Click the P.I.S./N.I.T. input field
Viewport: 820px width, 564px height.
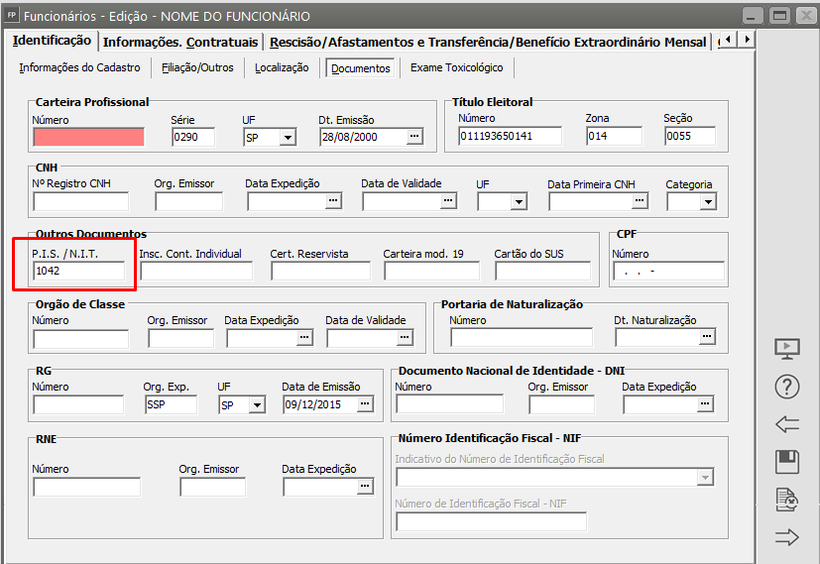click(x=78, y=271)
